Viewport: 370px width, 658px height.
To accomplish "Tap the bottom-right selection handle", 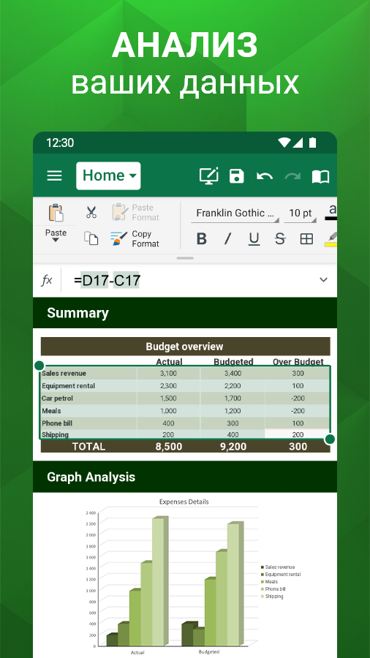I will (x=330, y=439).
